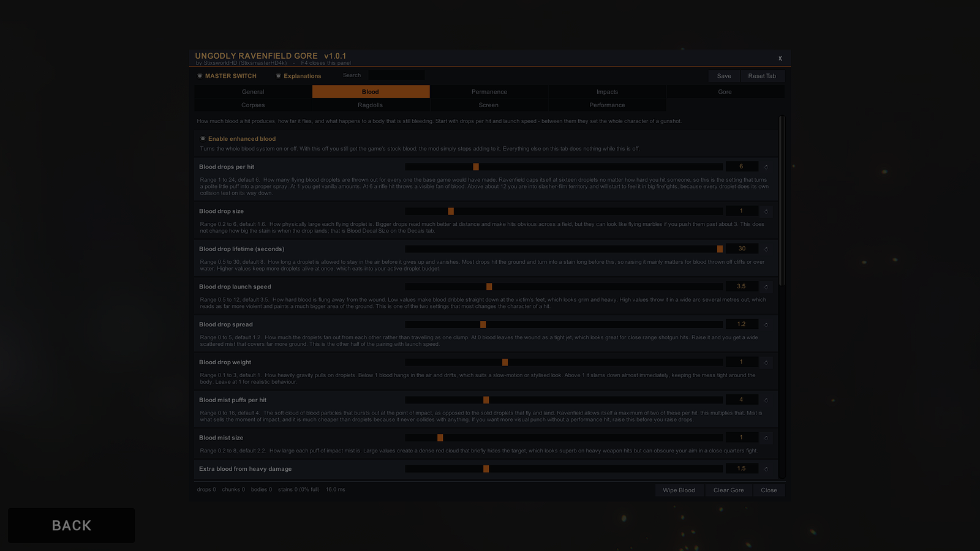This screenshot has width=980, height=551.
Task: Click the Clear Gore button
Action: [728, 490]
